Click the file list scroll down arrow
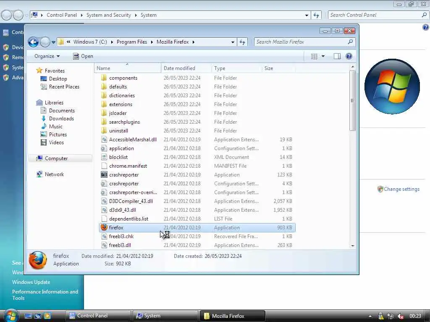The image size is (430, 322). [x=353, y=246]
